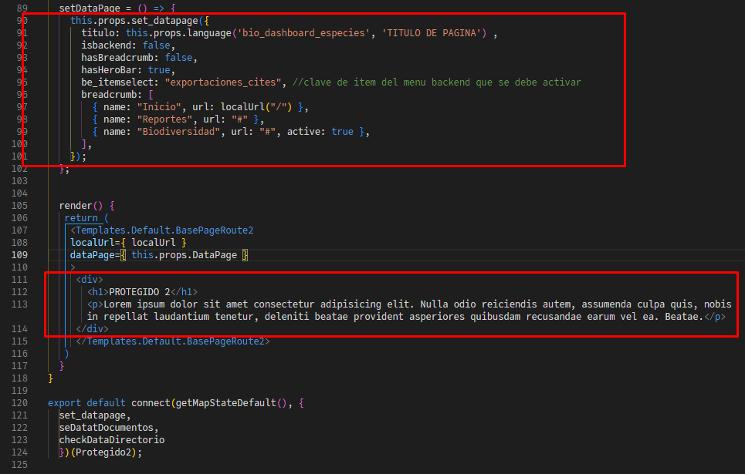Viewport: 745px width, 474px height.
Task: Click 'set_datapage,' on line 121
Action: tap(95, 415)
